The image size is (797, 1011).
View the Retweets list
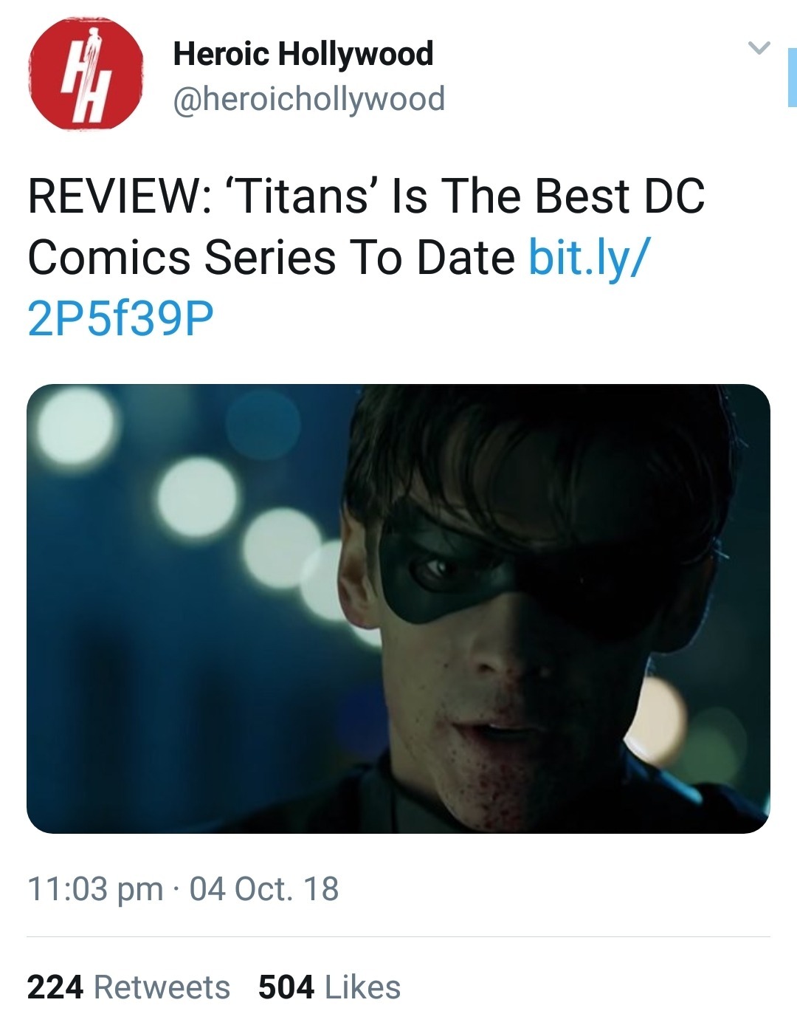click(162, 987)
